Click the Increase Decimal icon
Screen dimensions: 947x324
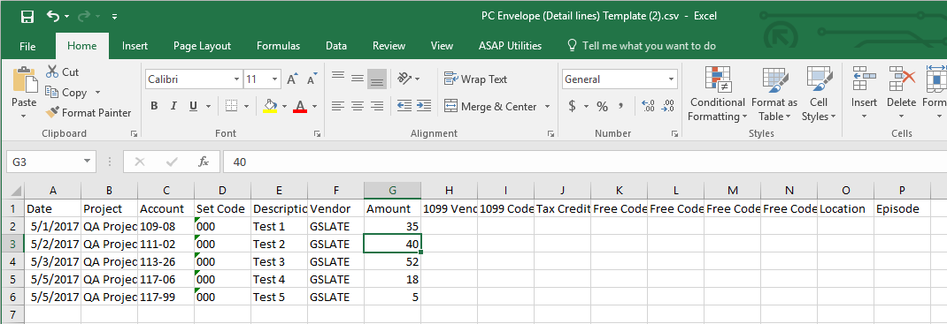648,107
